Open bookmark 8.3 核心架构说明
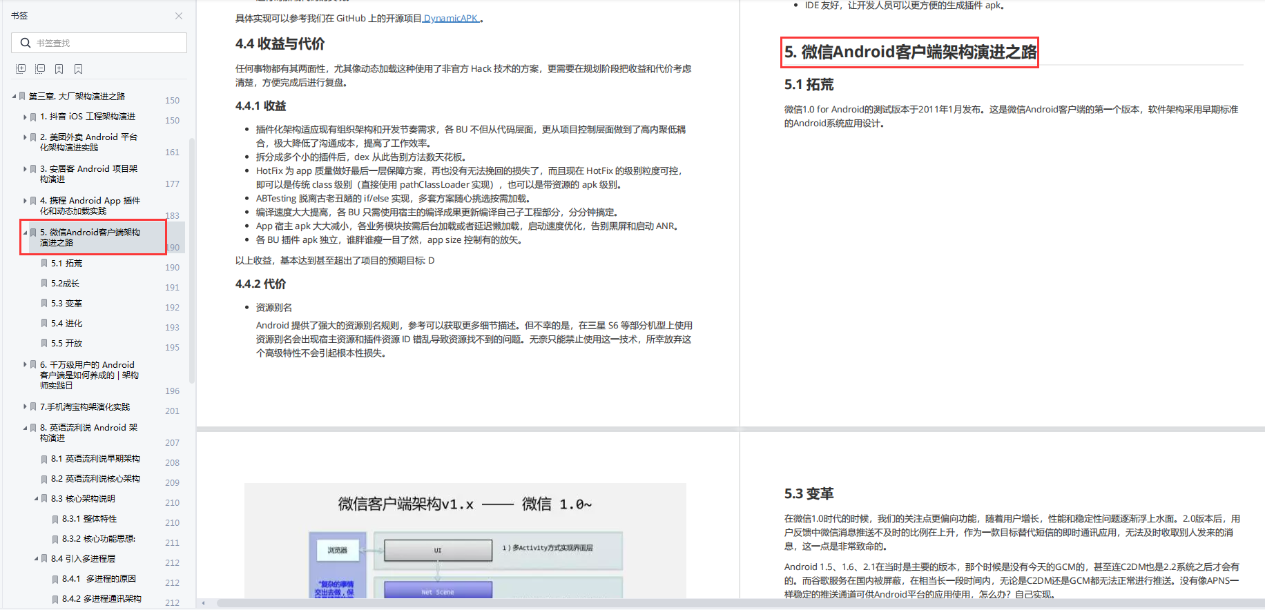 click(83, 499)
